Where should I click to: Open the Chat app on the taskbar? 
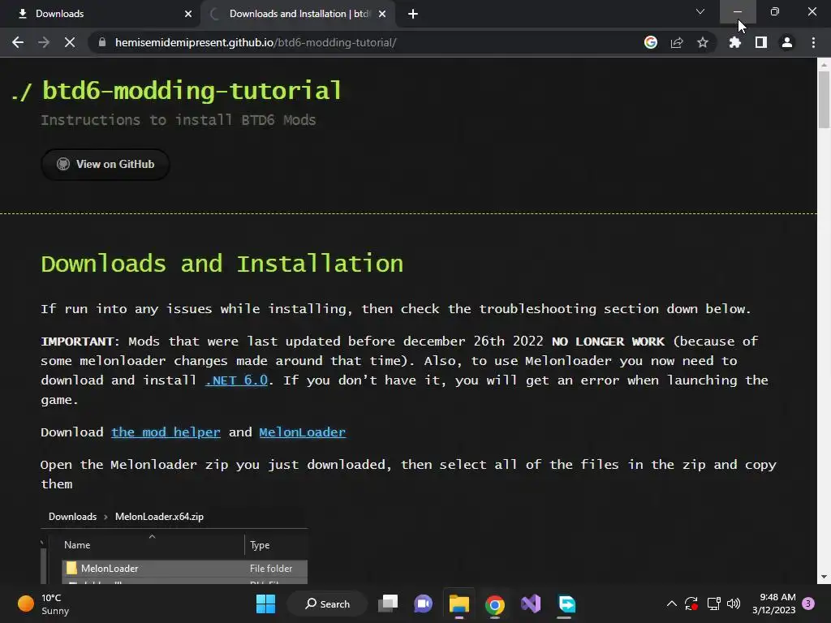(423, 604)
